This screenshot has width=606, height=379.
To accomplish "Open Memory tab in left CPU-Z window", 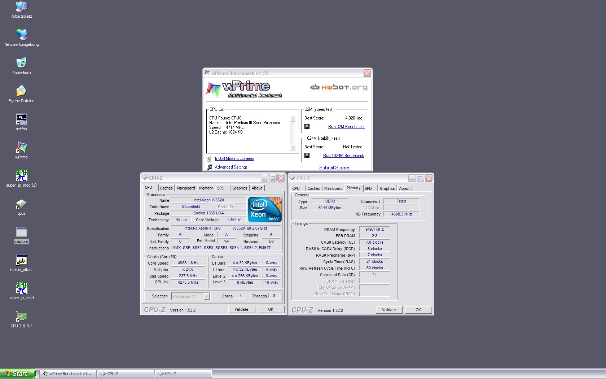I will coord(206,188).
